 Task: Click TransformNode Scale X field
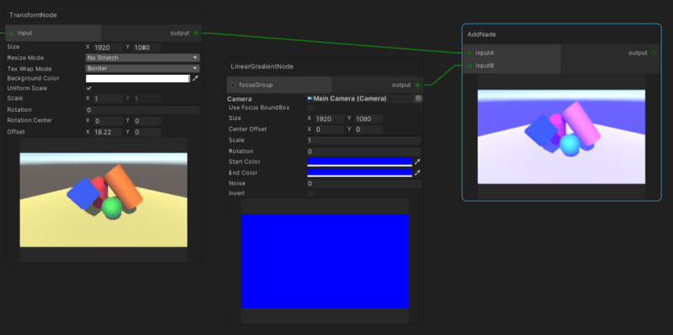click(108, 99)
